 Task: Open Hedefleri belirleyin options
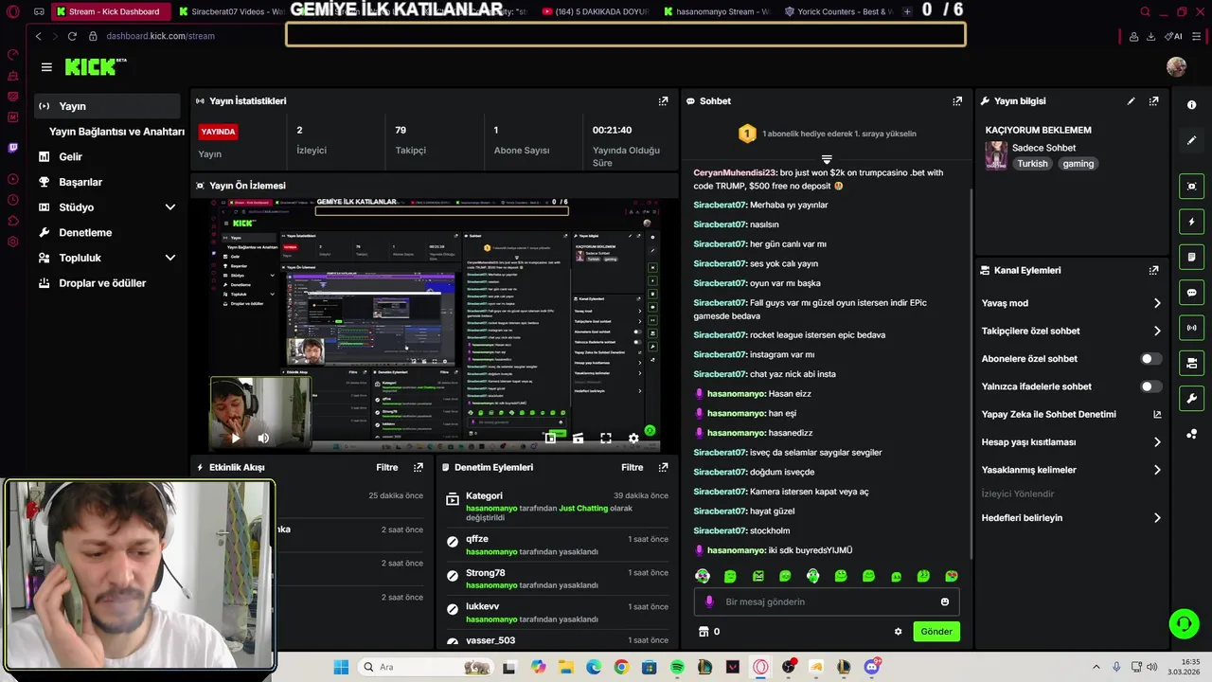[x=1156, y=518]
